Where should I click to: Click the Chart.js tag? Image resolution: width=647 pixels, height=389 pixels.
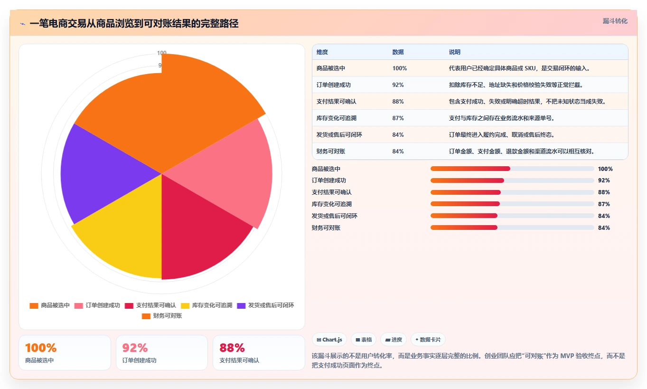[329, 340]
